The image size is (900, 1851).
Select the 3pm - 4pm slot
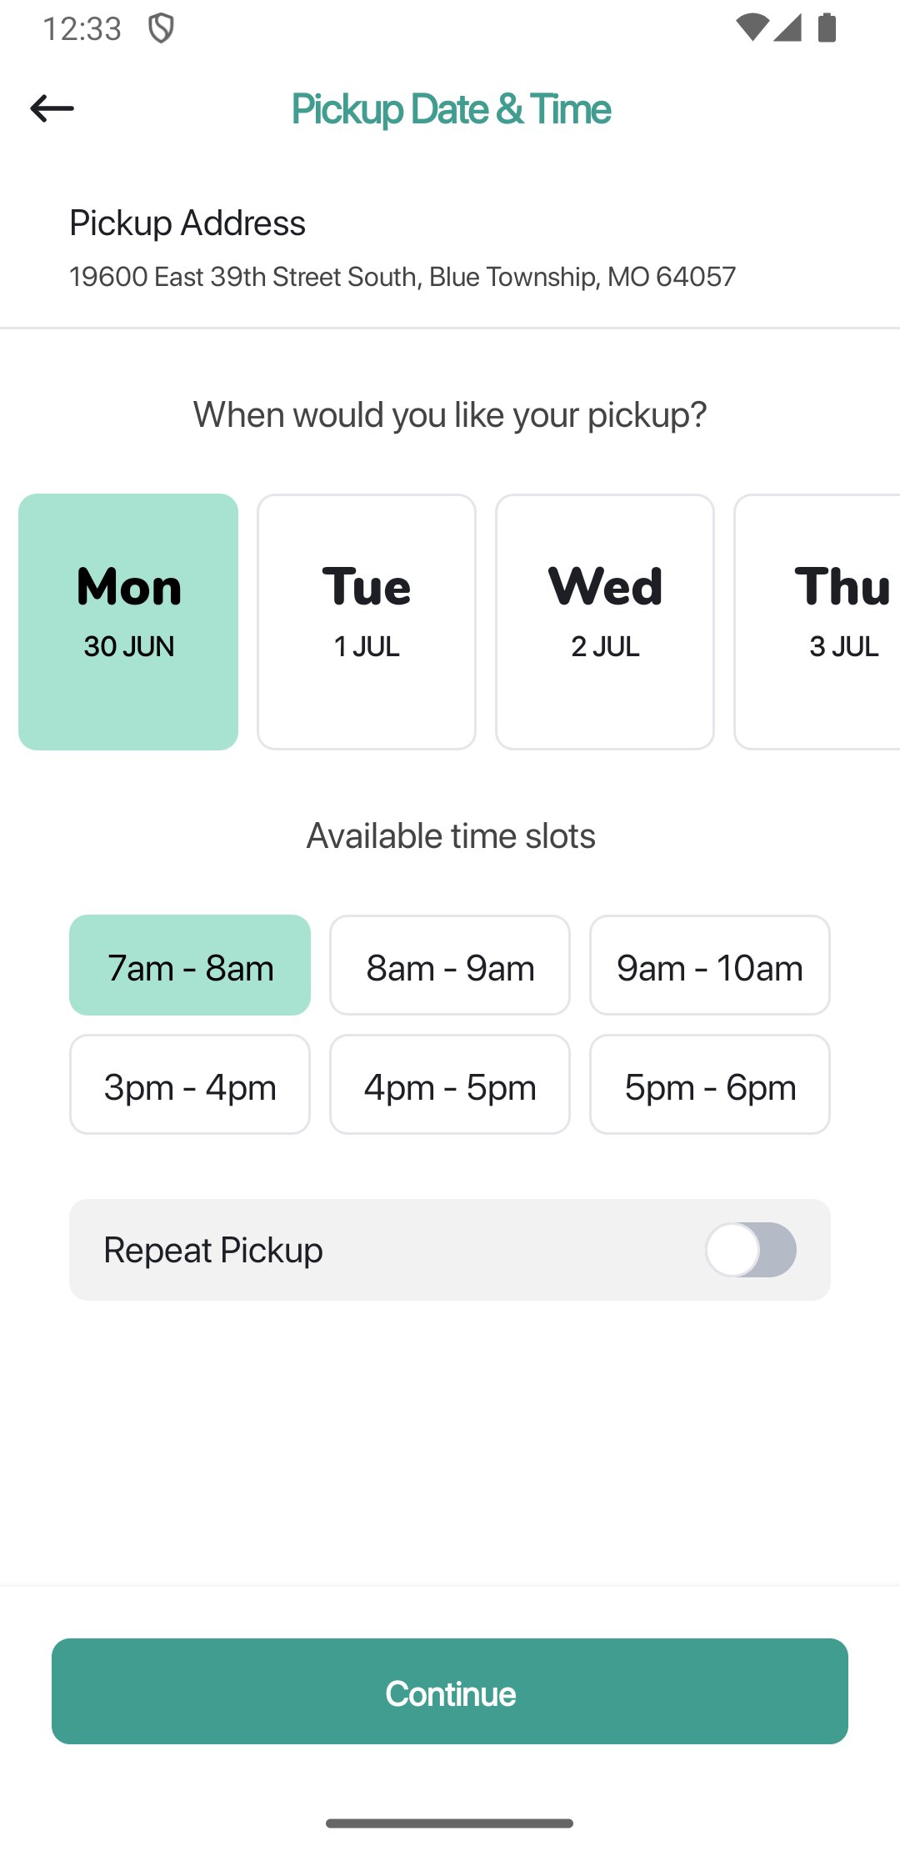click(x=190, y=1085)
